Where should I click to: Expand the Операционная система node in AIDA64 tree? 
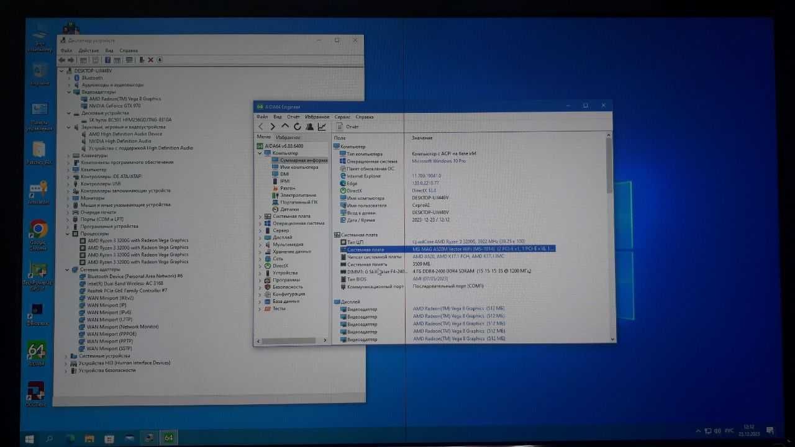coord(260,223)
